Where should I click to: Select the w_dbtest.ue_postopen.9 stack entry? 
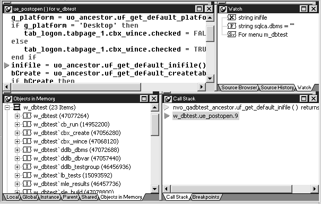click(205, 116)
